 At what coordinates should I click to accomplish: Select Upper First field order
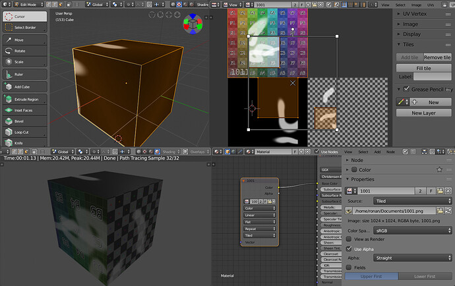[371, 276]
